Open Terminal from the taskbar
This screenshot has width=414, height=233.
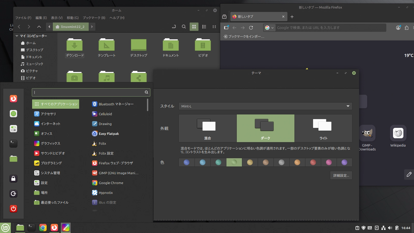point(32,228)
